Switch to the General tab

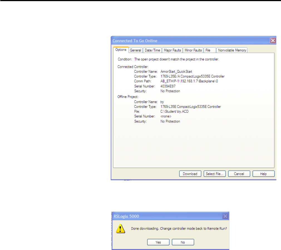click(x=135, y=50)
